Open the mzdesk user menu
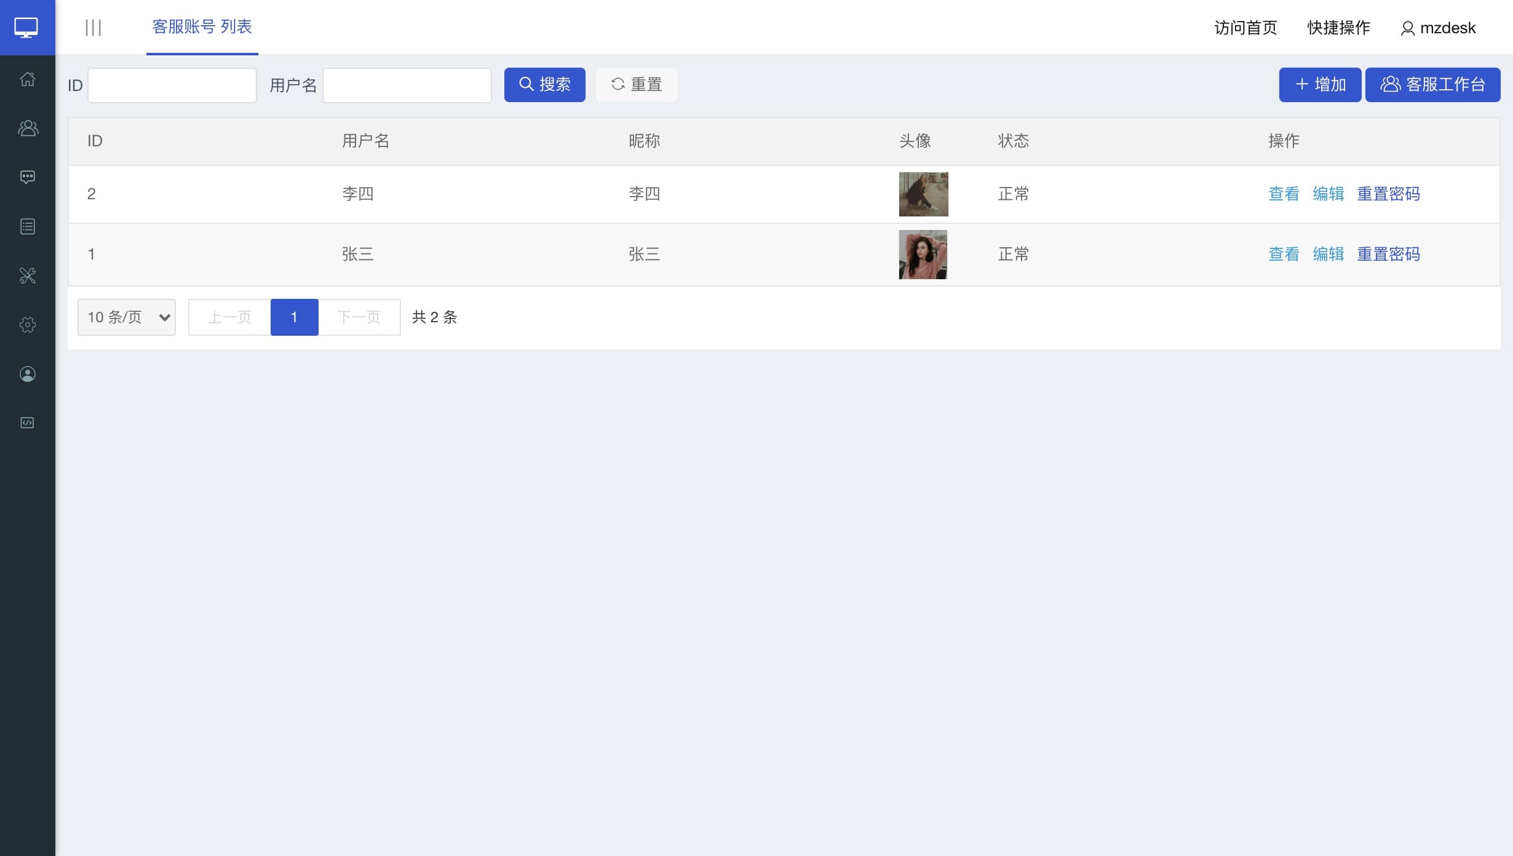This screenshot has width=1513, height=856. click(x=1438, y=28)
